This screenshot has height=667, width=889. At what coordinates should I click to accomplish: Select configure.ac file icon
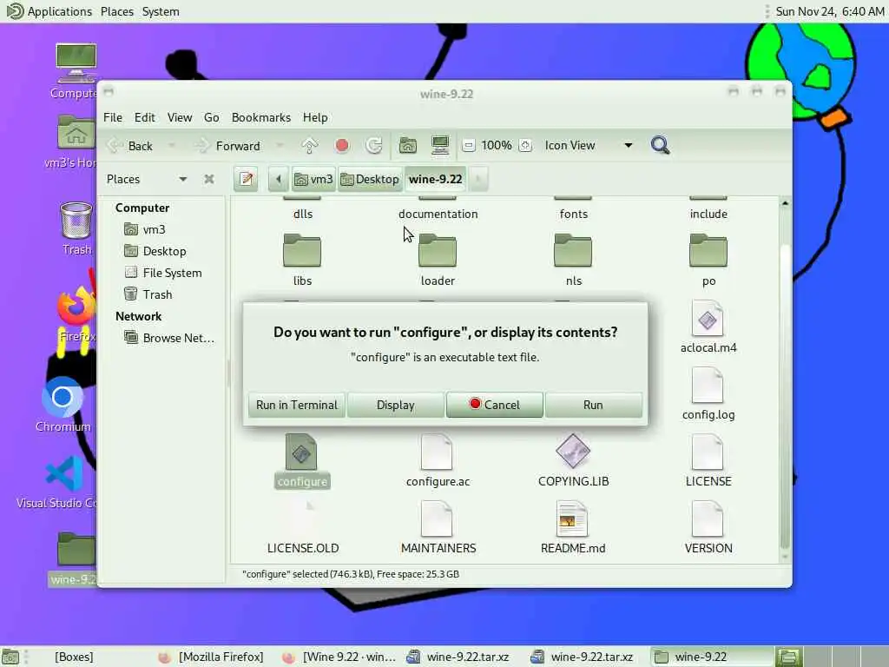coord(437,452)
